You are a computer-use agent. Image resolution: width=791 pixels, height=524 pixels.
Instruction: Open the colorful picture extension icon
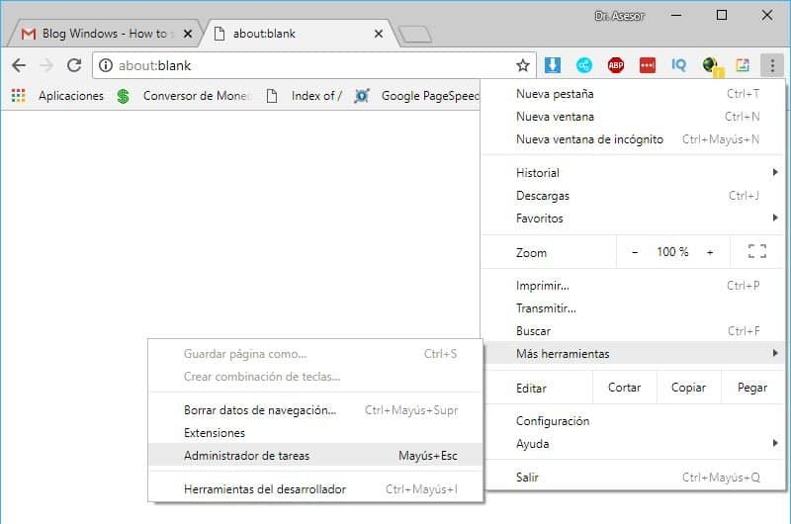coord(743,65)
